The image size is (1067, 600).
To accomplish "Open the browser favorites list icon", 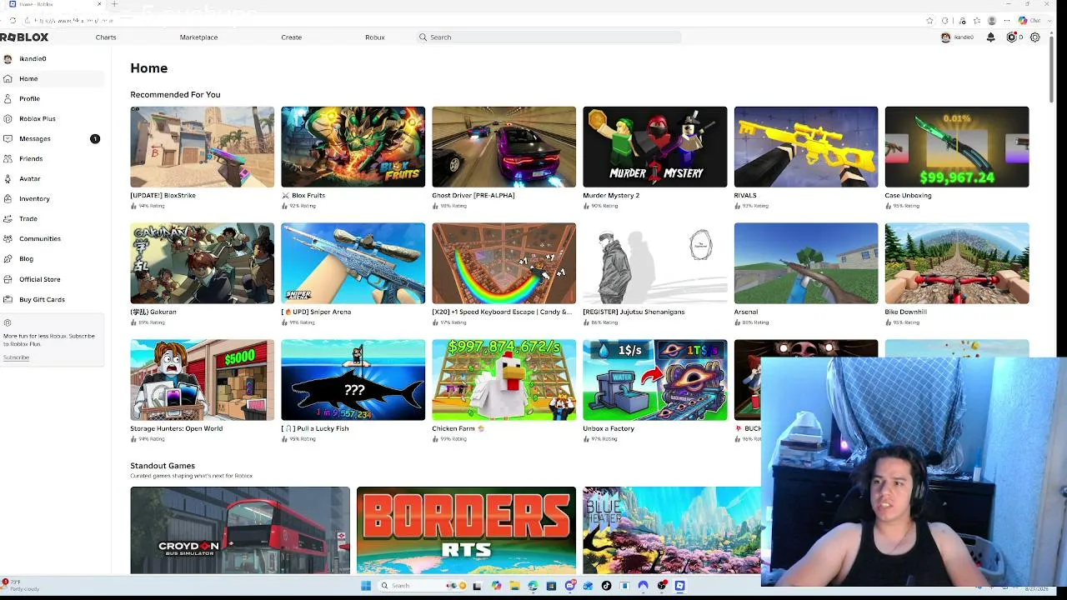I will 976,21.
